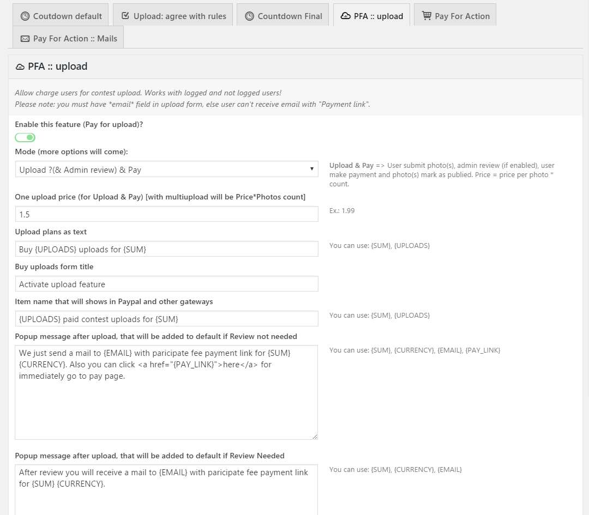Click the resize handle of popup message textarea
The width and height of the screenshot is (589, 515).
315,436
